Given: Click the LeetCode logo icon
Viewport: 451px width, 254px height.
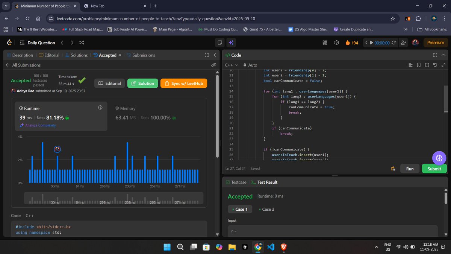Looking at the screenshot, I should click(9, 43).
